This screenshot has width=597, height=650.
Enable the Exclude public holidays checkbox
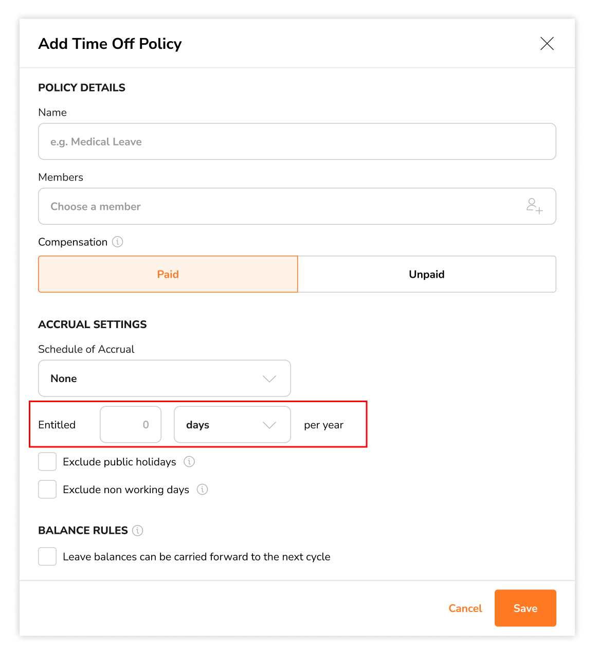[47, 461]
